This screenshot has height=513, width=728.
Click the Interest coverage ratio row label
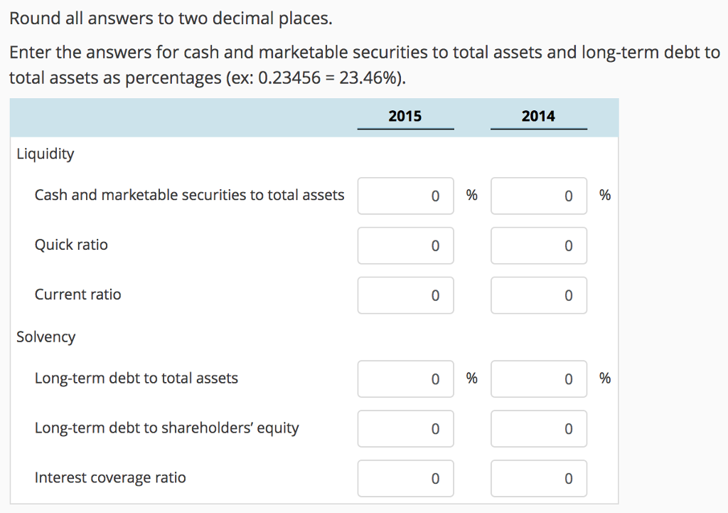click(109, 478)
